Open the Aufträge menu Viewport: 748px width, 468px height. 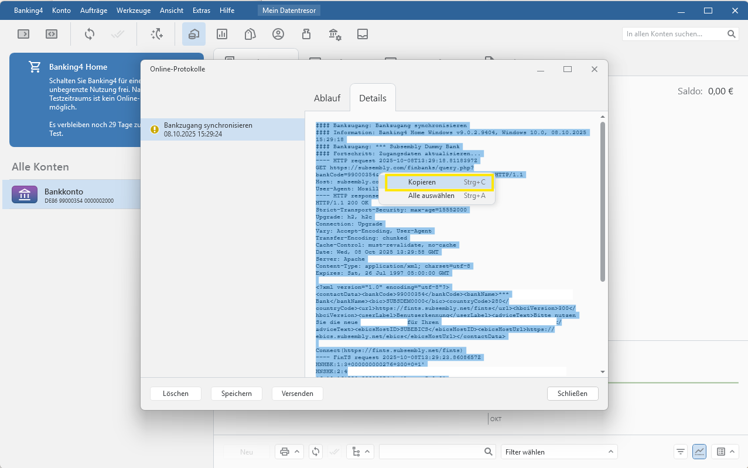tap(94, 11)
